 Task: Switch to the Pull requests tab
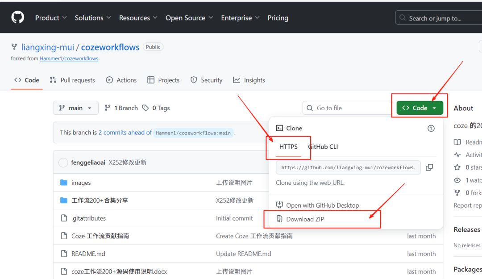click(x=72, y=80)
